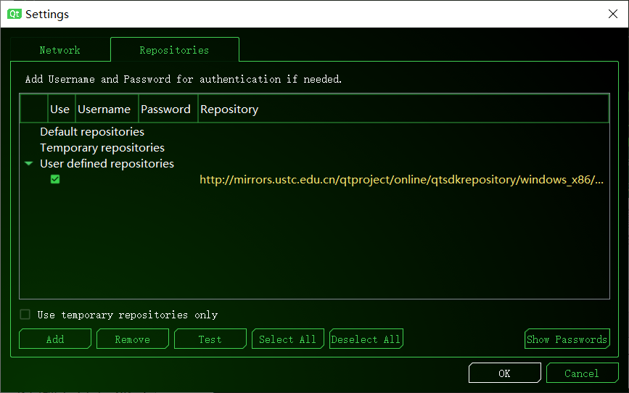Click the Password column header
629x393 pixels.
[168, 109]
